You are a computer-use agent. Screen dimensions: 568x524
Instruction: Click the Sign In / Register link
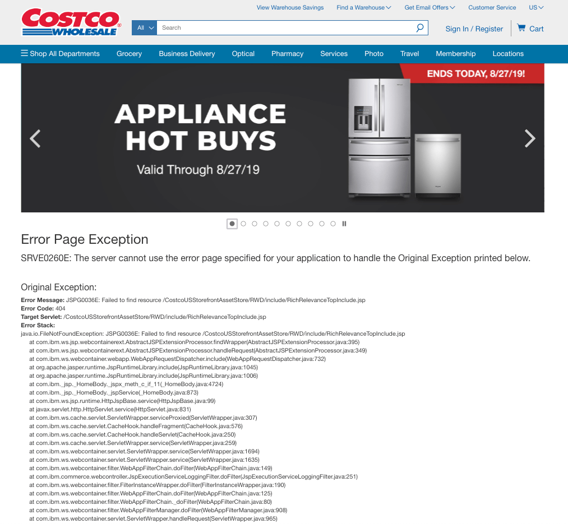point(474,29)
